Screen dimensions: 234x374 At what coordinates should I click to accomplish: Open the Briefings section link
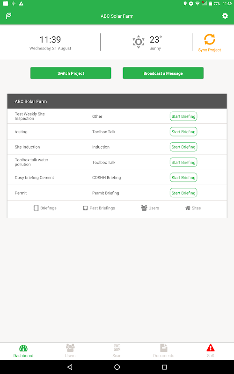45,208
